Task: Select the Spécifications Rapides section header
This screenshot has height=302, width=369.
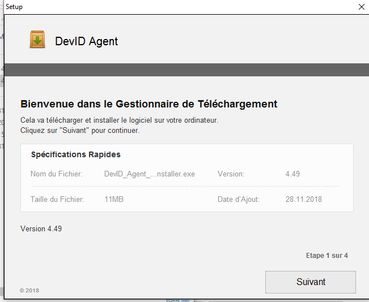Action: pos(75,154)
